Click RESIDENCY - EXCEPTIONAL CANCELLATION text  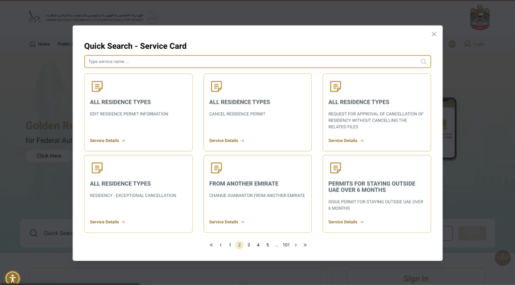133,196
